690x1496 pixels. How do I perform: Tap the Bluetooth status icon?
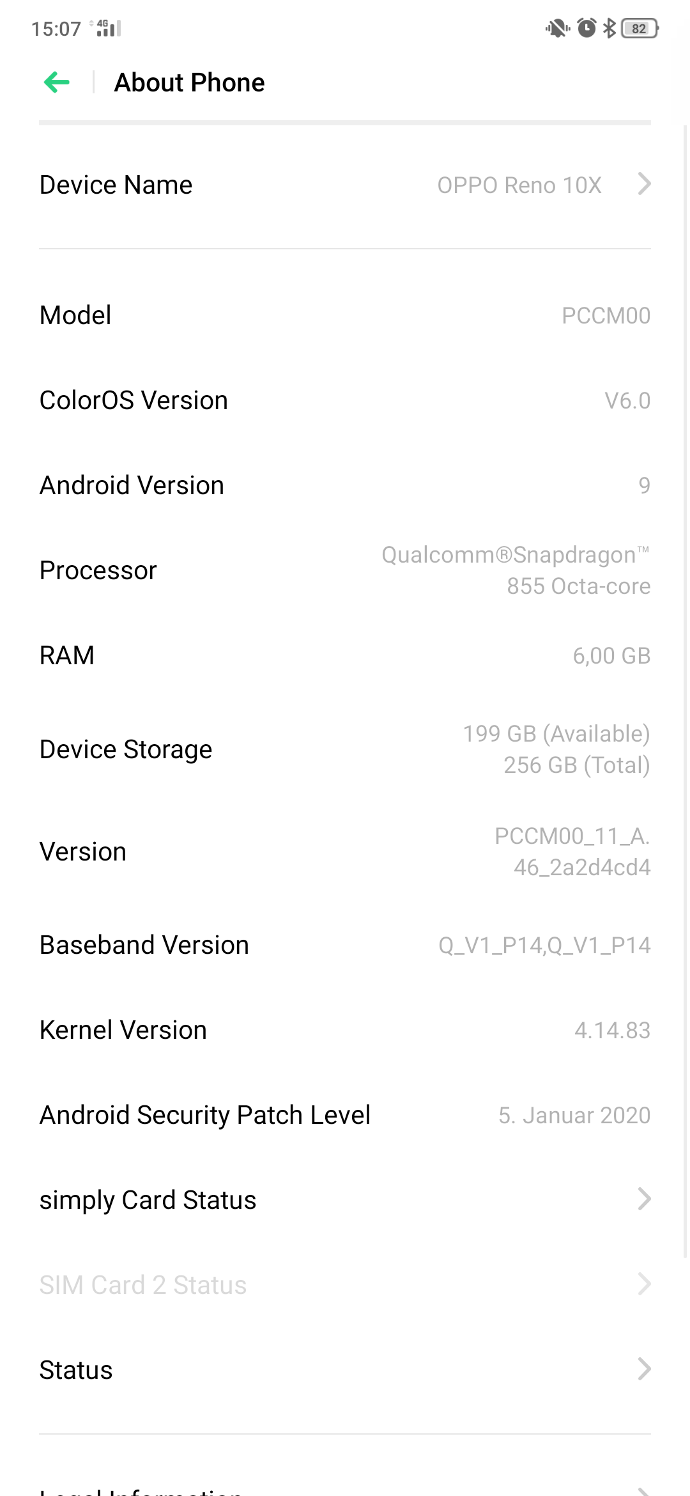pos(609,29)
